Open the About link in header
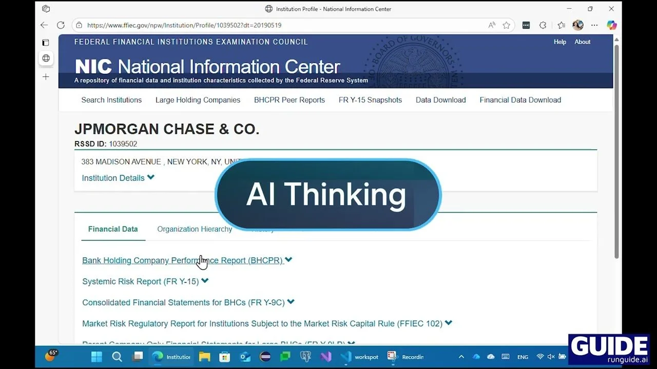This screenshot has height=369, width=657. [583, 42]
